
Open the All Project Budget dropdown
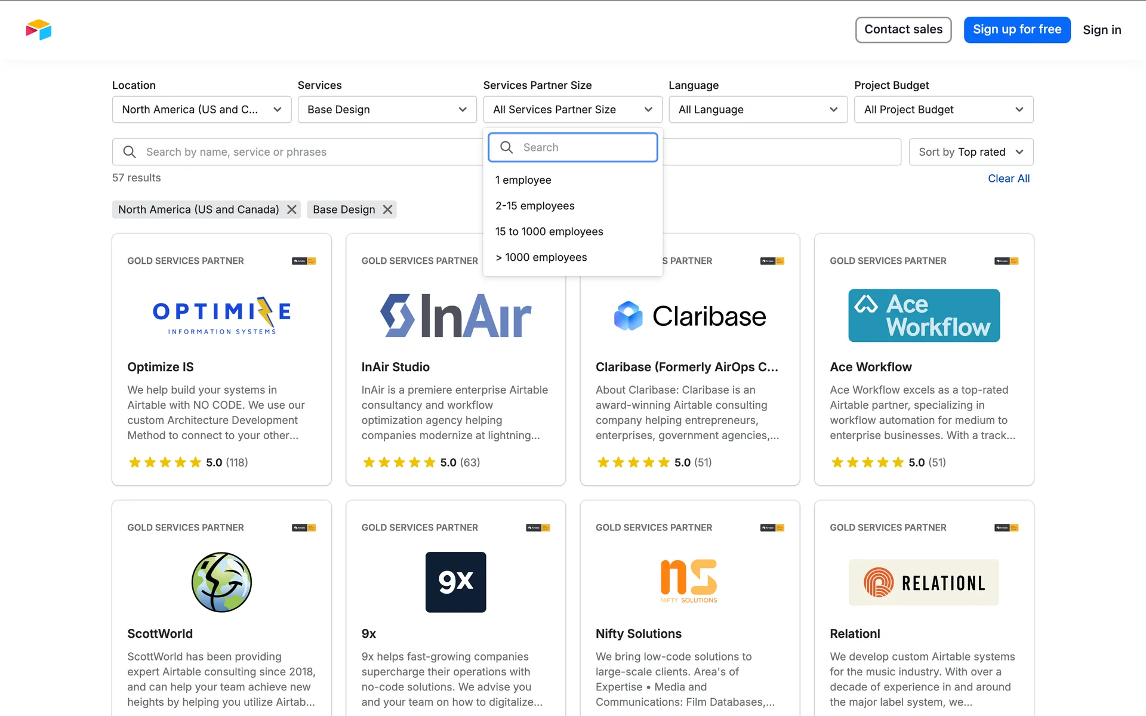[943, 110]
